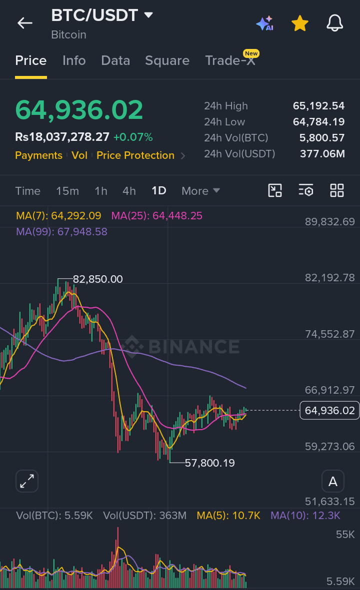360x590 pixels.
Task: Click the +0.07% change value
Action: (133, 137)
